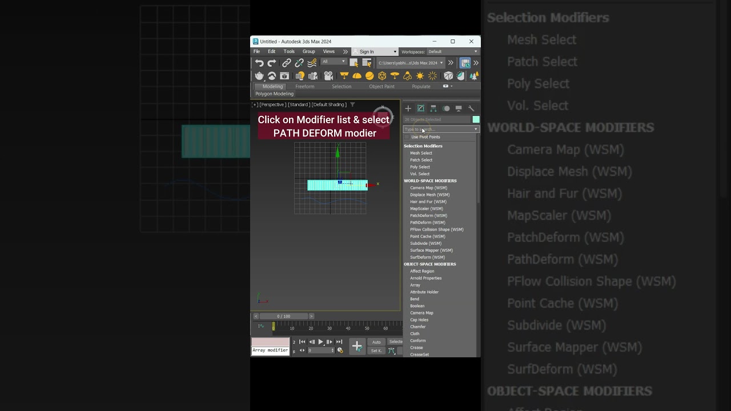Play the animation
Image resolution: width=731 pixels, height=411 pixels.
[x=320, y=342]
